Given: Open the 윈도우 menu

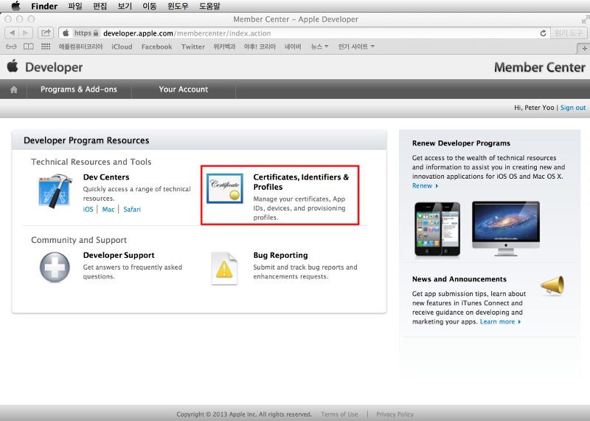Looking at the screenshot, I should pos(178,6).
